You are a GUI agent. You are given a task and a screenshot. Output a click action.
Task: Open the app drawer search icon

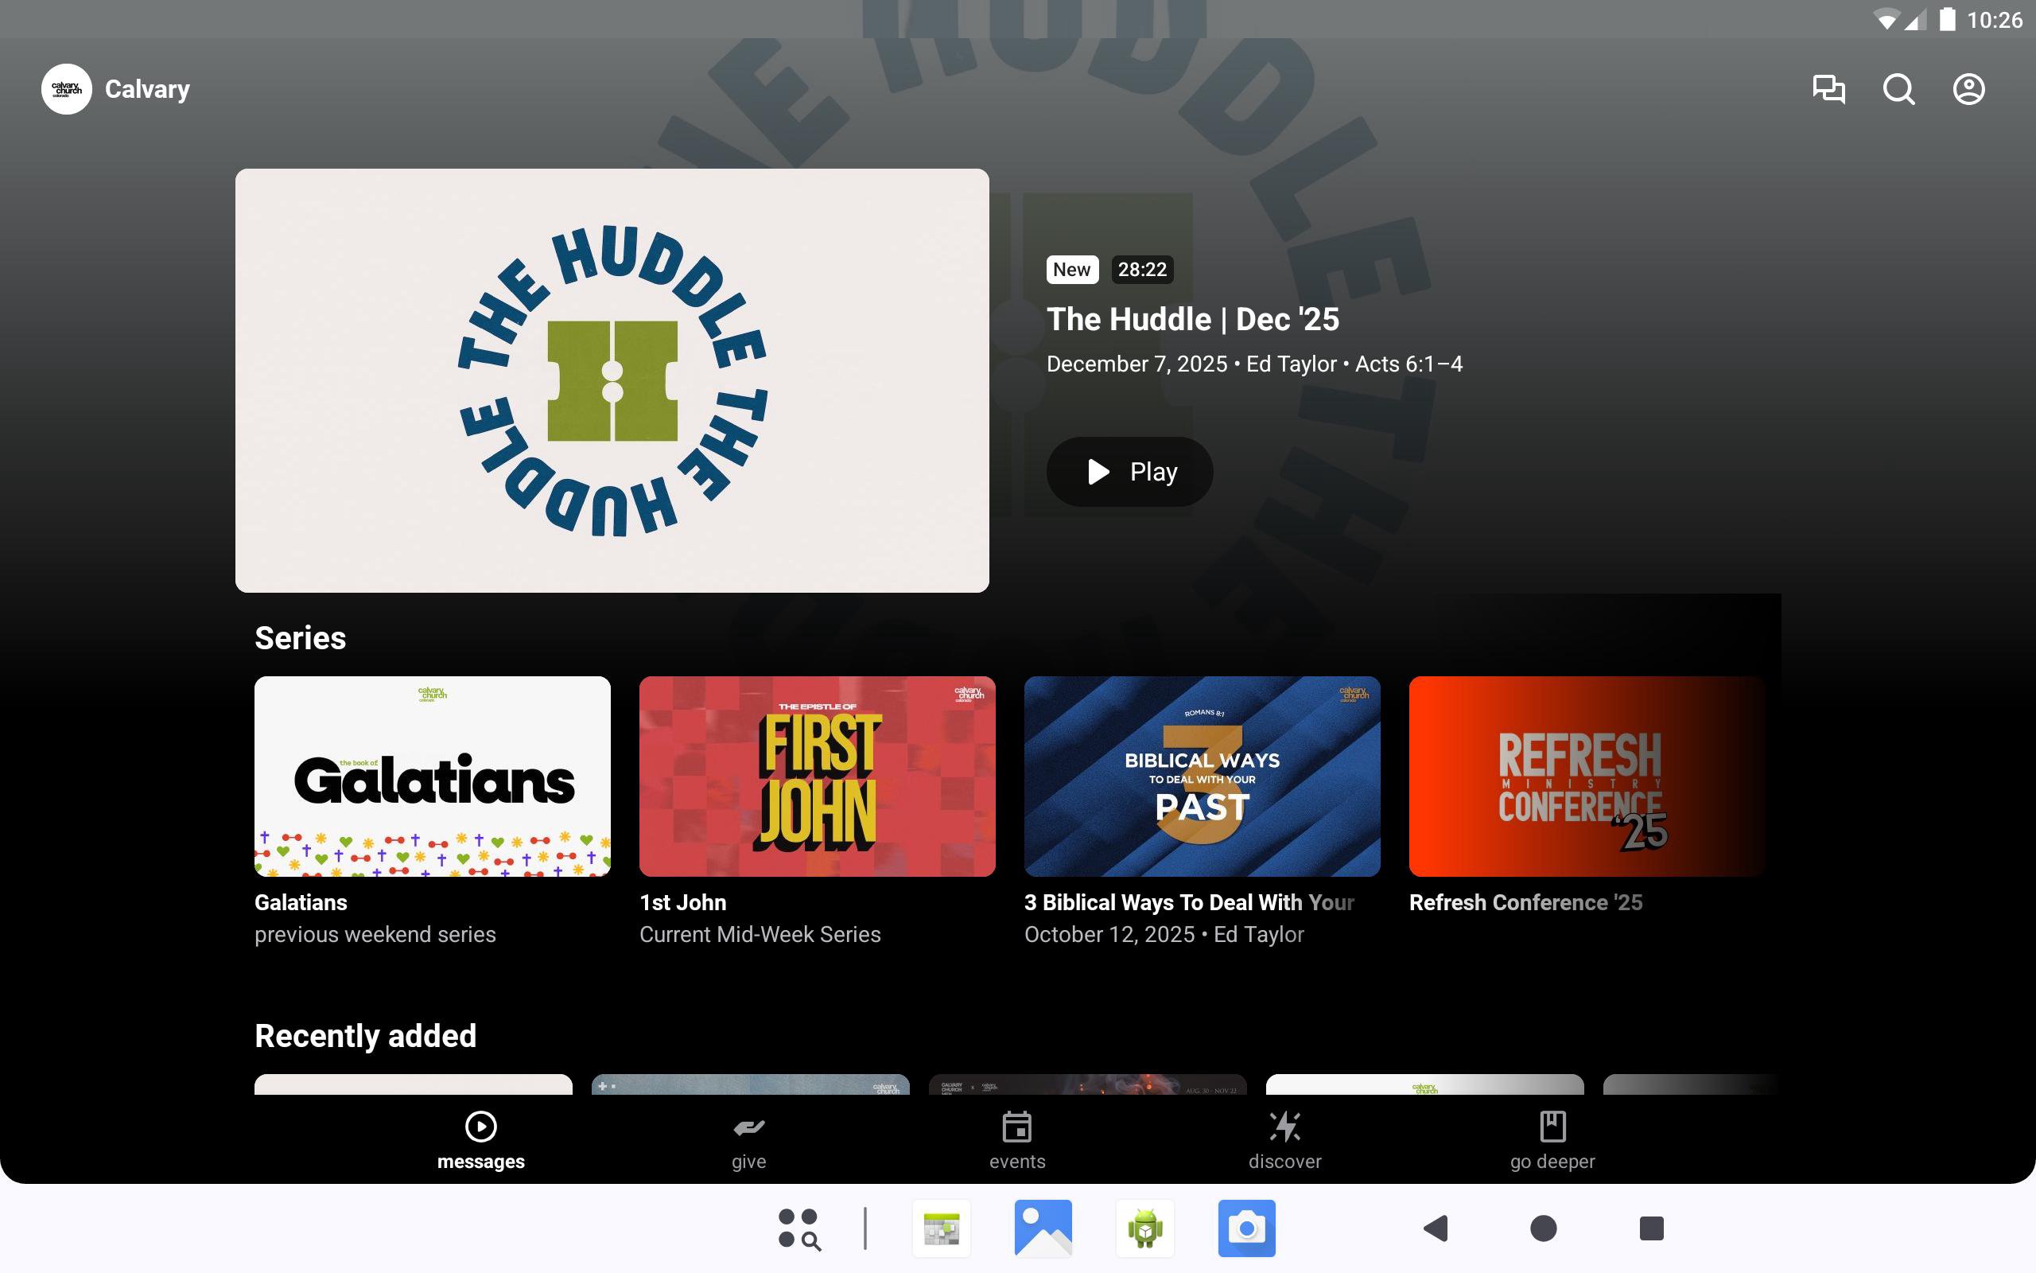click(x=798, y=1228)
